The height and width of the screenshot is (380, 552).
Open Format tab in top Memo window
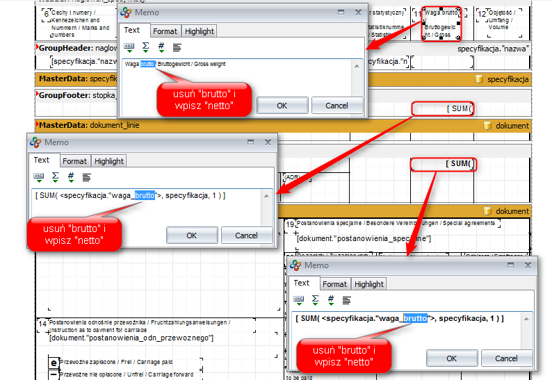[165, 31]
